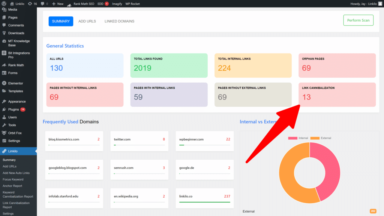Viewport: 384px width, 216px height.
Task: Click the Users sidebar icon
Action: [x=4, y=117]
